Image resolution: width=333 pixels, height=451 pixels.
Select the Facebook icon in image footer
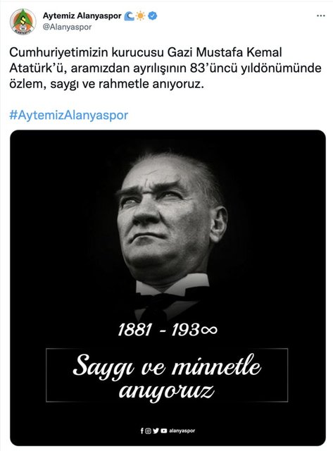[x=142, y=431]
